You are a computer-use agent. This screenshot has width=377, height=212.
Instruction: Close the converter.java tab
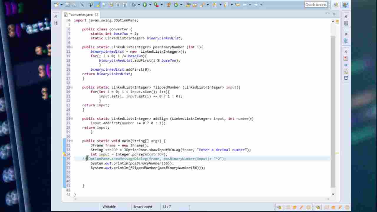pos(97,14)
